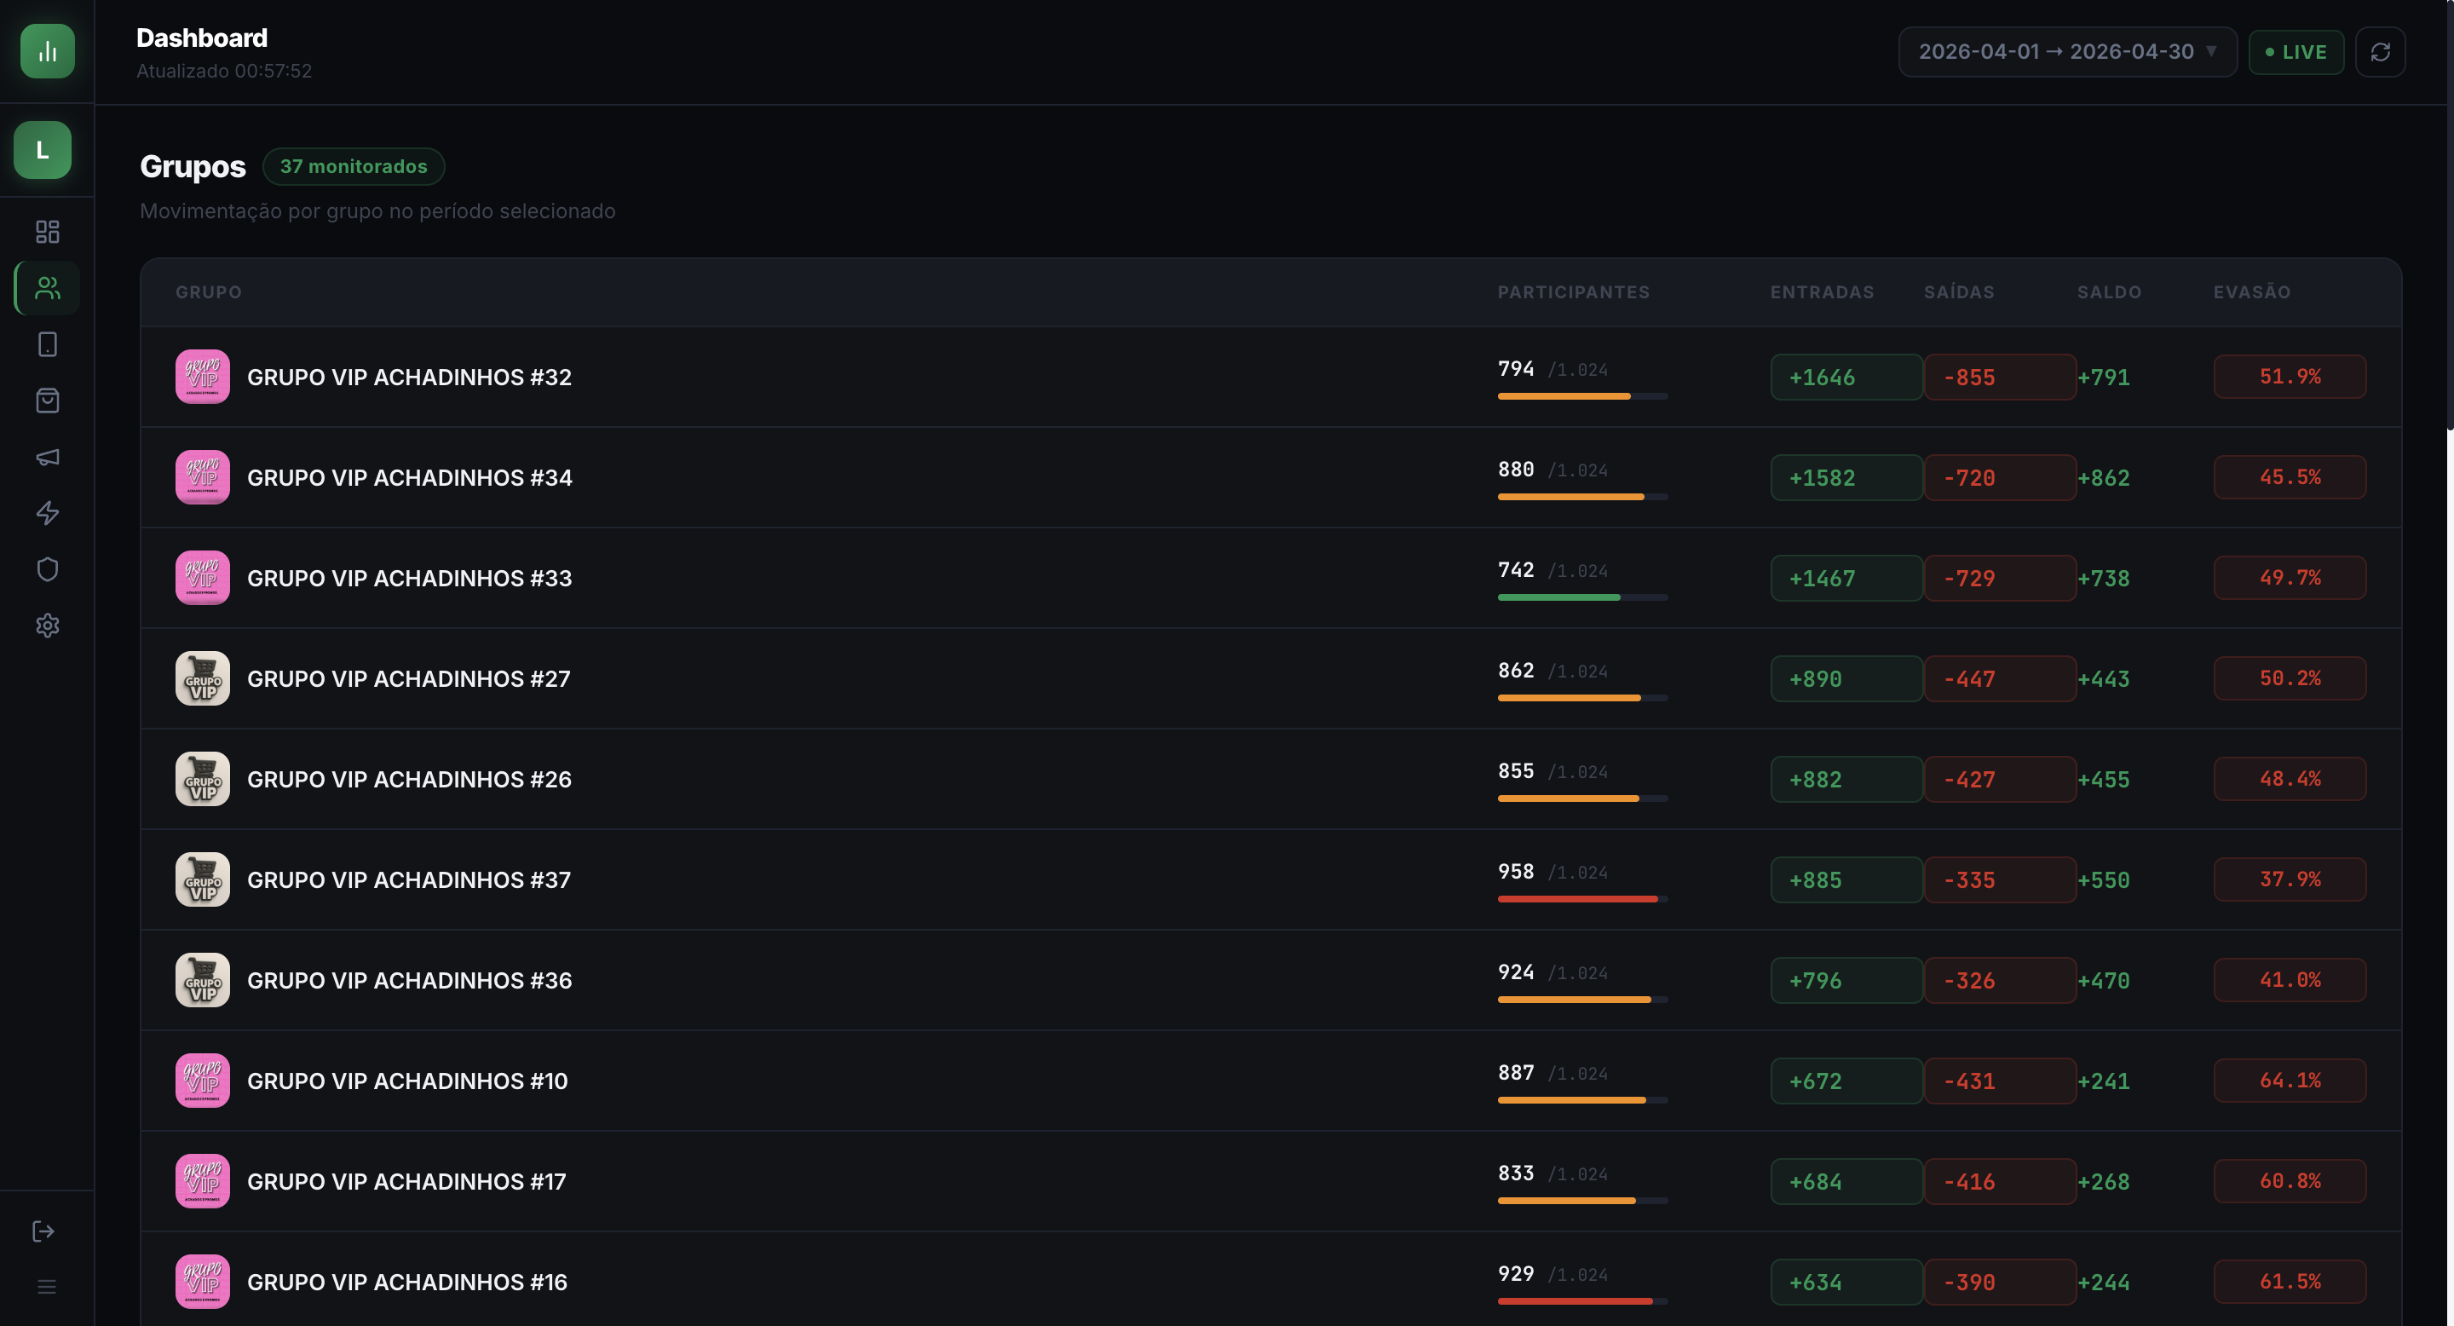Click the avatar of GRUPO VIP ACHADINHOS #34

[202, 477]
